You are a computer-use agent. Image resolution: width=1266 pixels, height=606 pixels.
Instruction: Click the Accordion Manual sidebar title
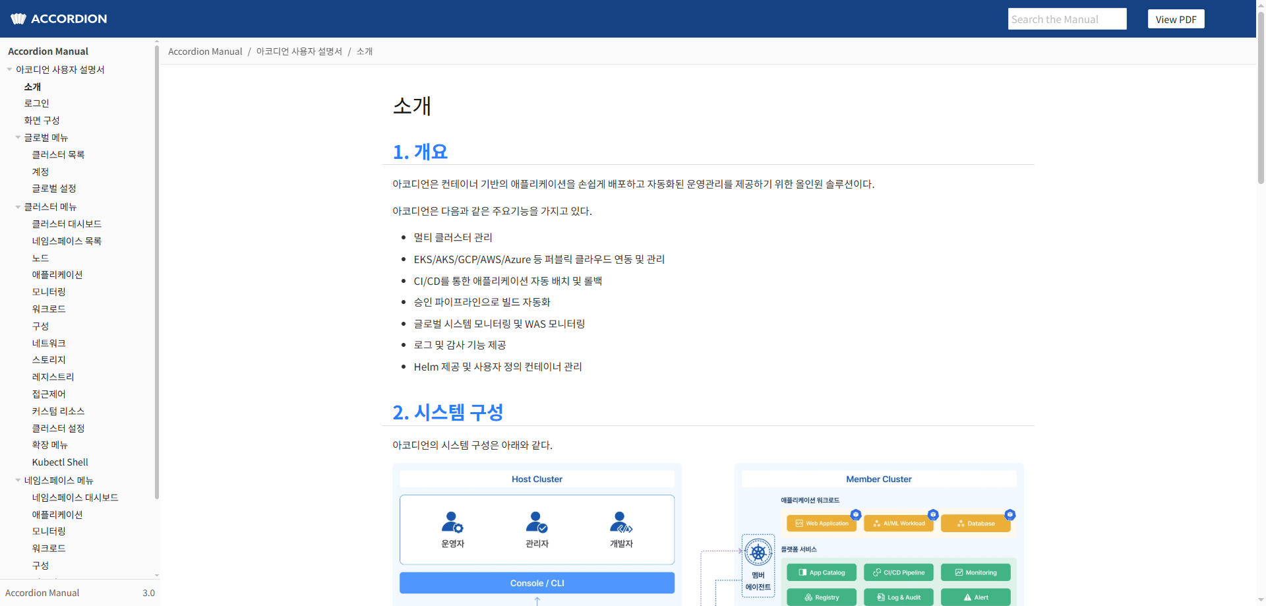coord(48,51)
